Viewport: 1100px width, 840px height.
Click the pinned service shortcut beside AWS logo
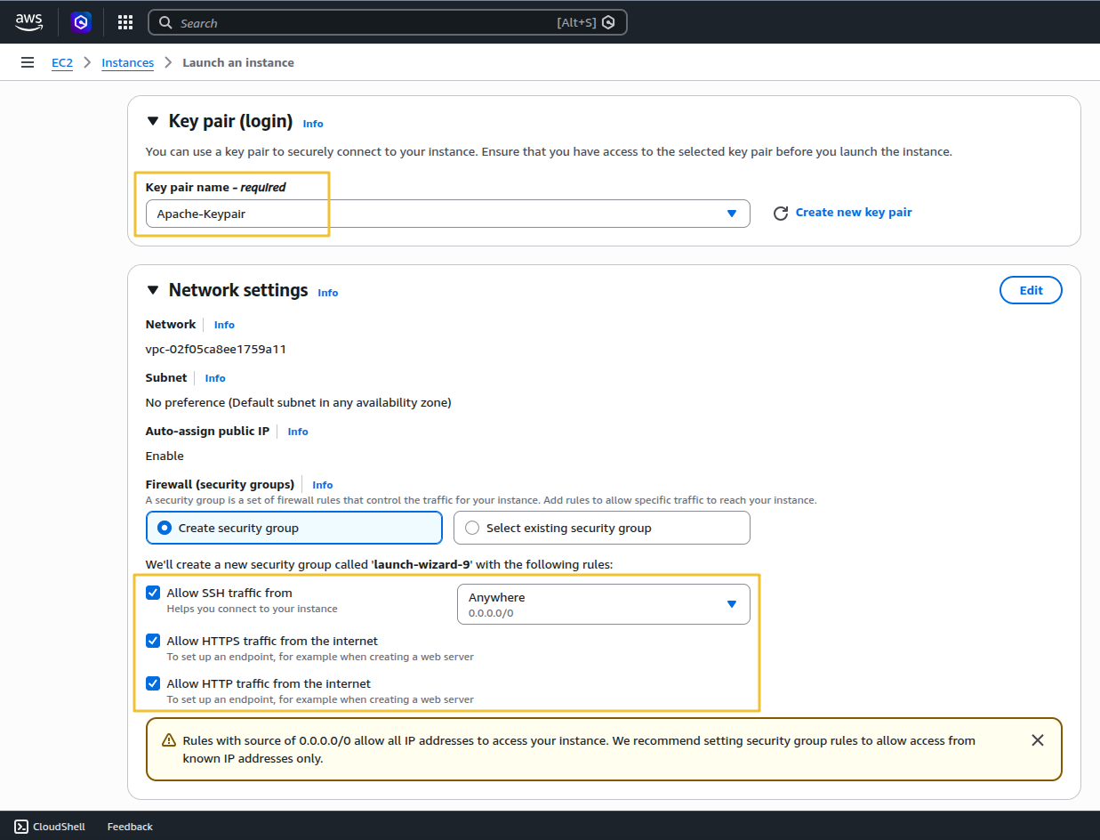81,22
